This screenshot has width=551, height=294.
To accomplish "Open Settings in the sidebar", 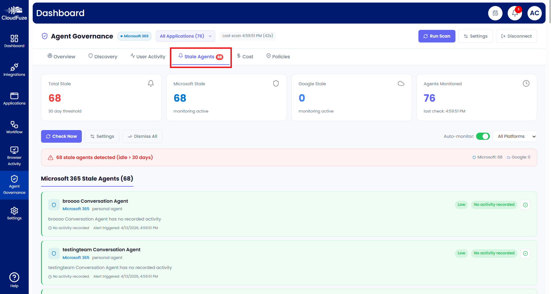I will tap(14, 214).
